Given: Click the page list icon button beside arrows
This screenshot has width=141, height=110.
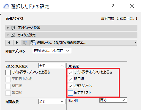Looking at the screenshot, I should coord(25,43).
